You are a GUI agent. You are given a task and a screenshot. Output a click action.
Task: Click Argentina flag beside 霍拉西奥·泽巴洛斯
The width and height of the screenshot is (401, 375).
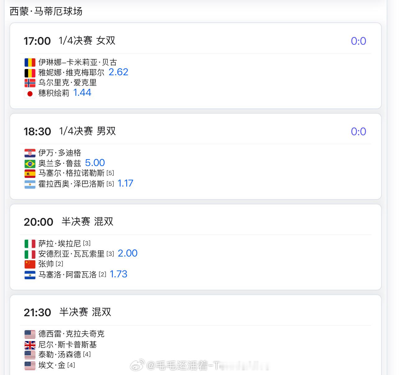click(x=30, y=184)
